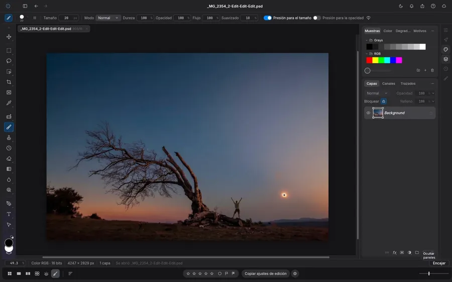Select the magnifier Zoom tool
This screenshot has width=452, height=282.
click(x=9, y=190)
